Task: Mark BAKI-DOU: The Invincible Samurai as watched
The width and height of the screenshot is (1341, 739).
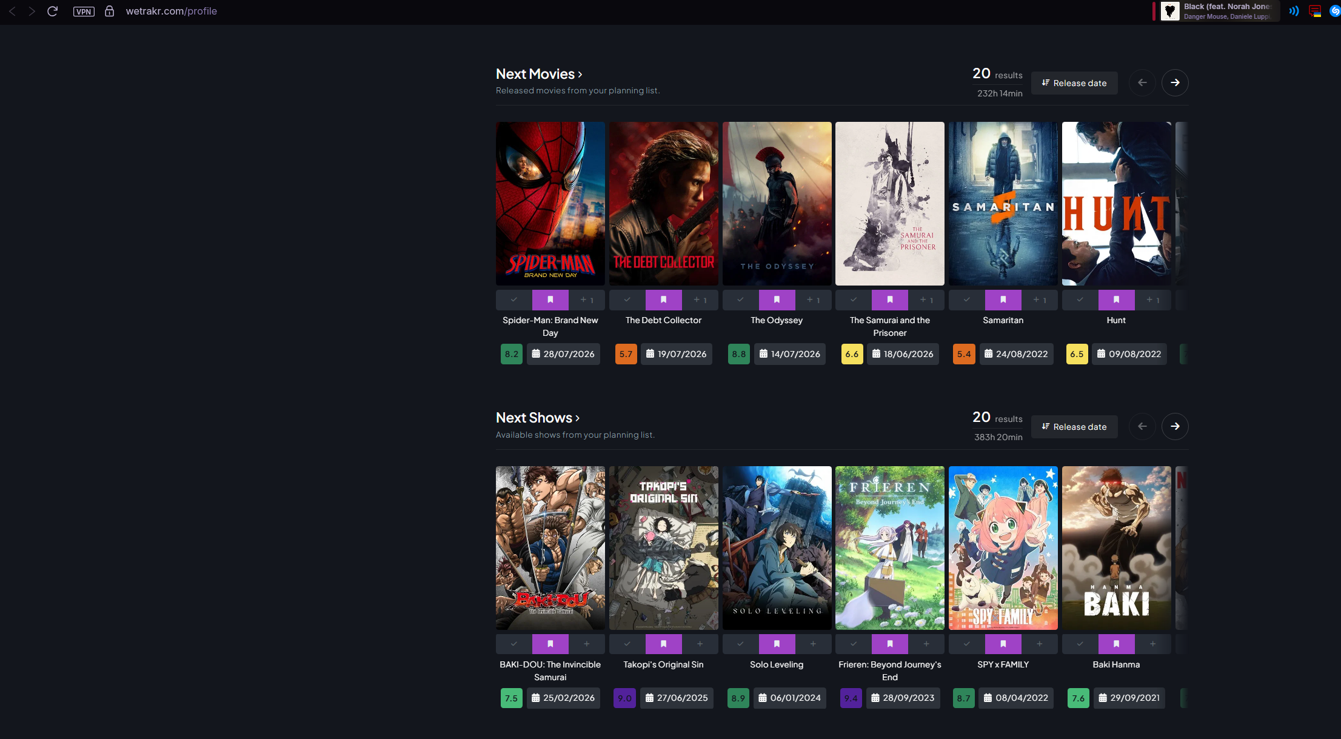Action: (x=514, y=644)
